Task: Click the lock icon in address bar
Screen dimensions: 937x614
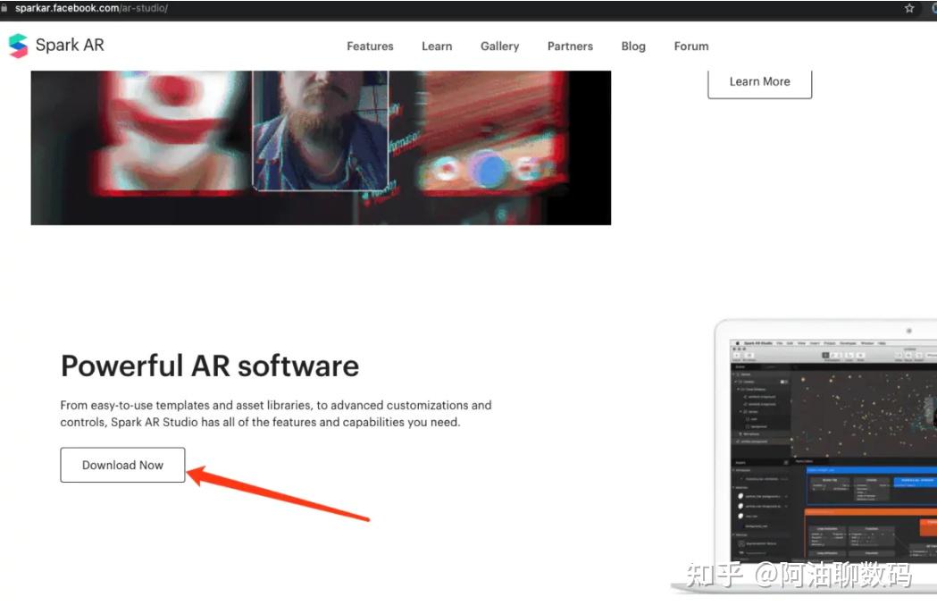Action: tap(4, 8)
